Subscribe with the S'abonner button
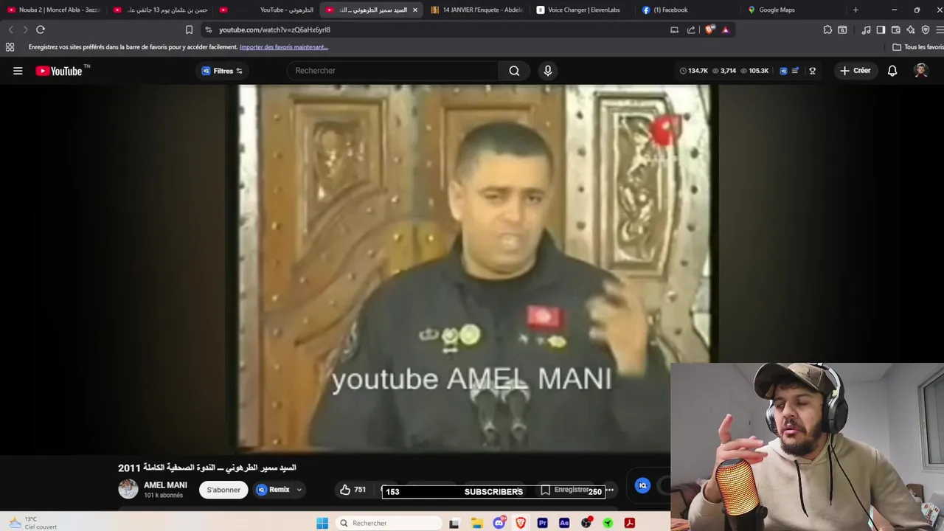Viewport: 944px width, 531px height. (223, 490)
